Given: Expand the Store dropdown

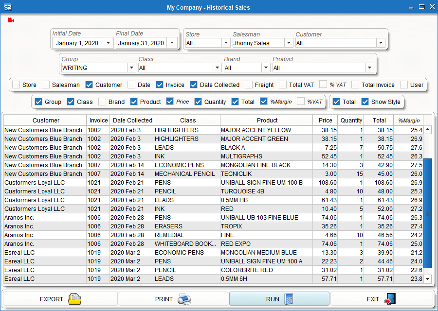Looking at the screenshot, I should (226, 43).
